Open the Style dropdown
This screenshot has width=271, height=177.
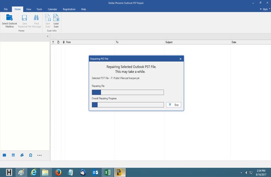(x=266, y=9)
